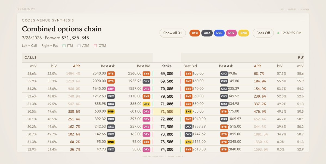The image size is (326, 164).
Task: Click the call mIV value 58.6%
Action: (32, 74)
